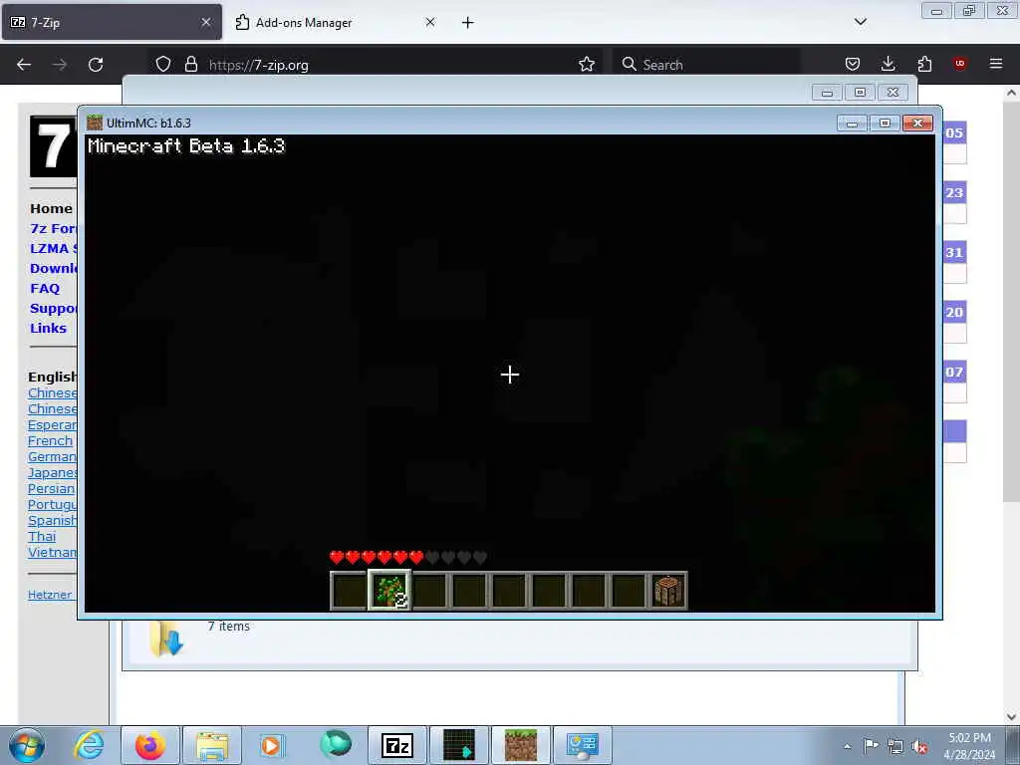Maximize the UltimMC b1.6.3 window
Image resolution: width=1020 pixels, height=765 pixels.
[885, 124]
